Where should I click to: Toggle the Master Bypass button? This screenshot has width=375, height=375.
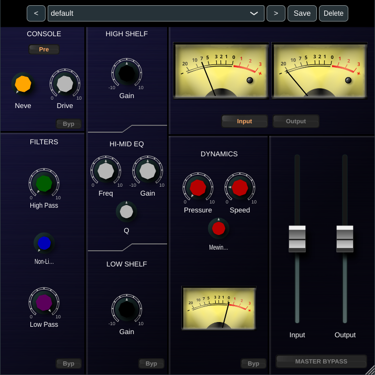321,361
